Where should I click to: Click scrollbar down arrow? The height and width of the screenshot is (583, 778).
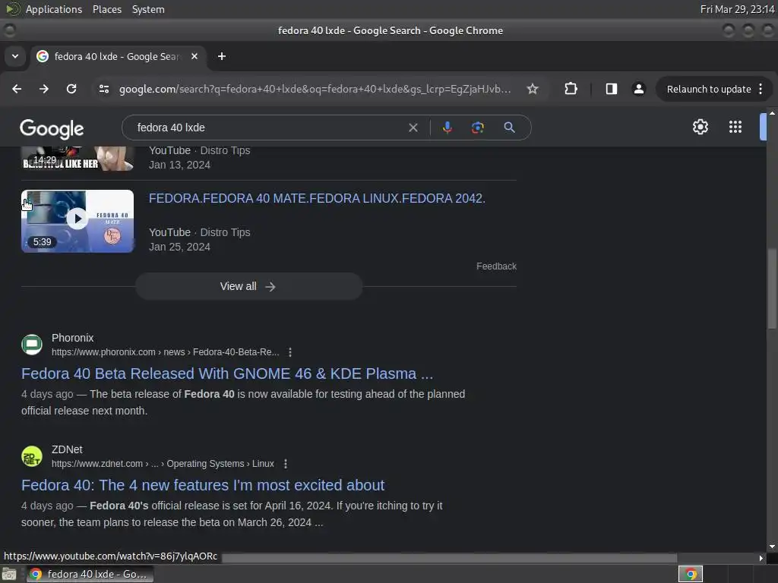click(x=772, y=547)
